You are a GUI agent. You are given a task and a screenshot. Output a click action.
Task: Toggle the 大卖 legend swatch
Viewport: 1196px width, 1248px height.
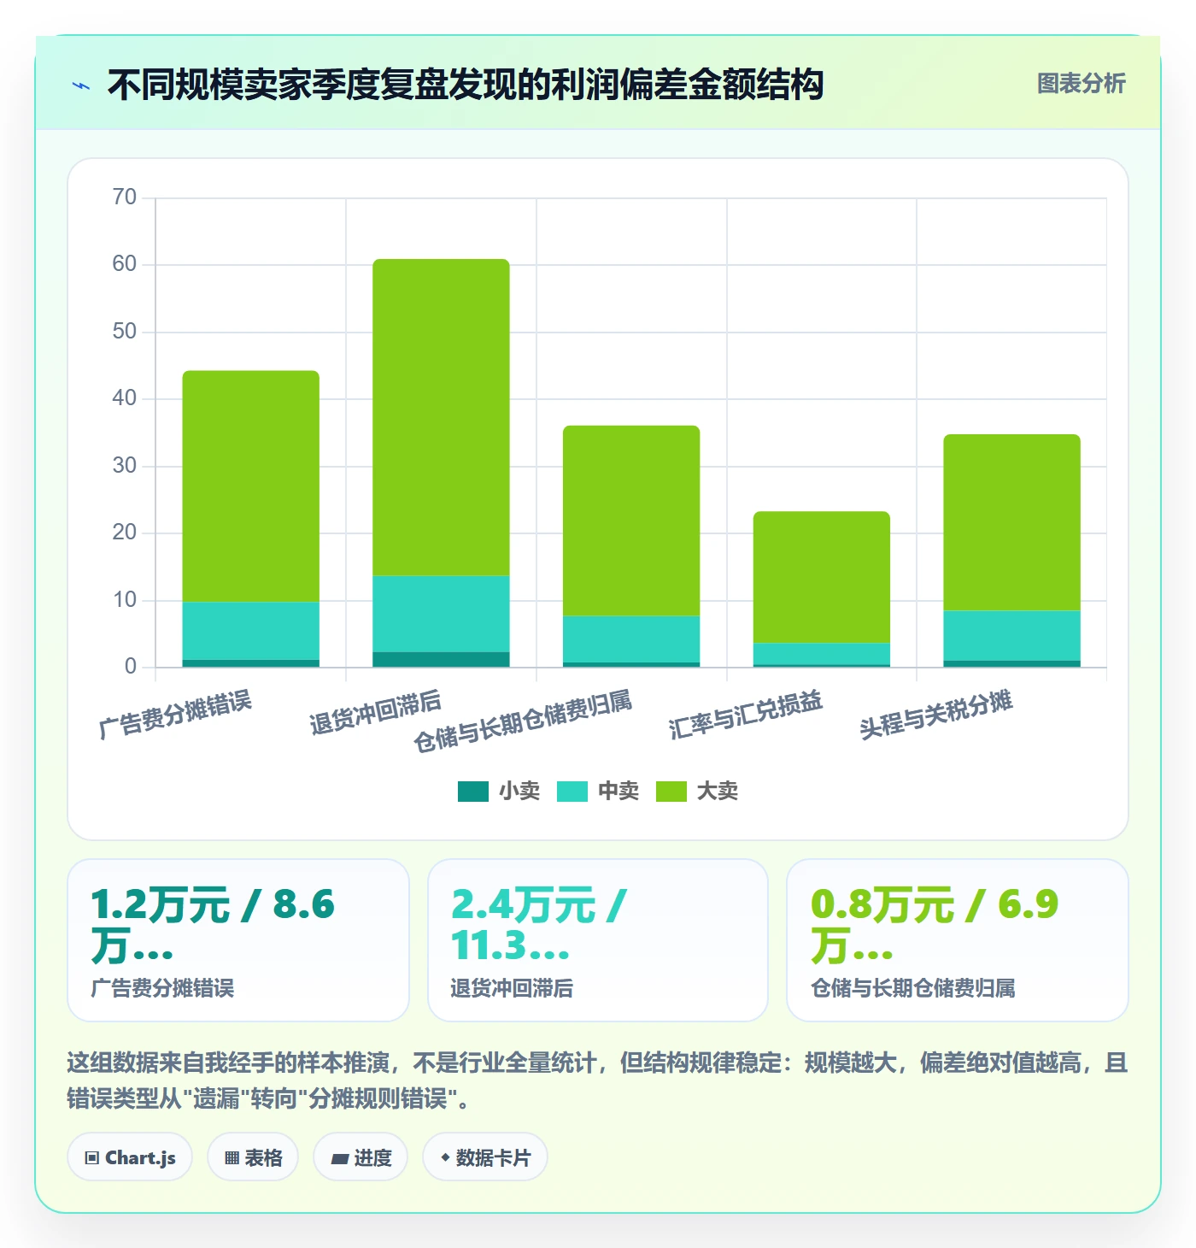(x=671, y=792)
